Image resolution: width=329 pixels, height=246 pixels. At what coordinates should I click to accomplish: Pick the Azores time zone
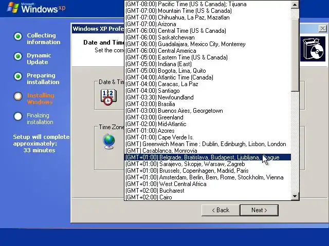coord(208,131)
